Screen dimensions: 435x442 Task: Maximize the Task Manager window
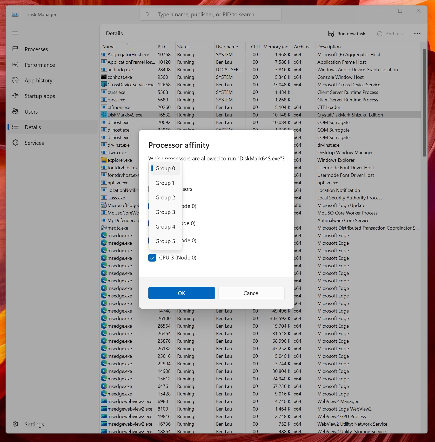[400, 11]
